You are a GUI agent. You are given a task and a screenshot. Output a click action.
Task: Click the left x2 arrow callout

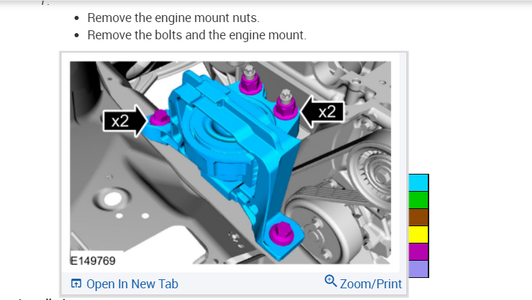click(125, 121)
